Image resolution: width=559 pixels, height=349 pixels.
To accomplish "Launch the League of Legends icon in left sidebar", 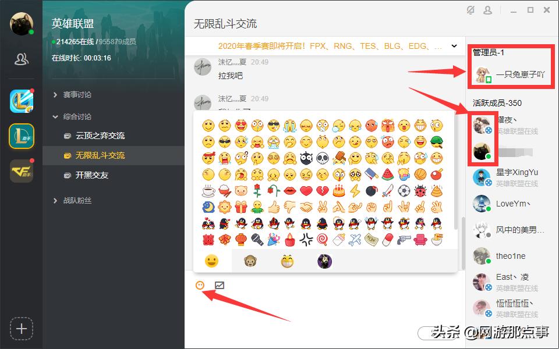I will [22, 99].
